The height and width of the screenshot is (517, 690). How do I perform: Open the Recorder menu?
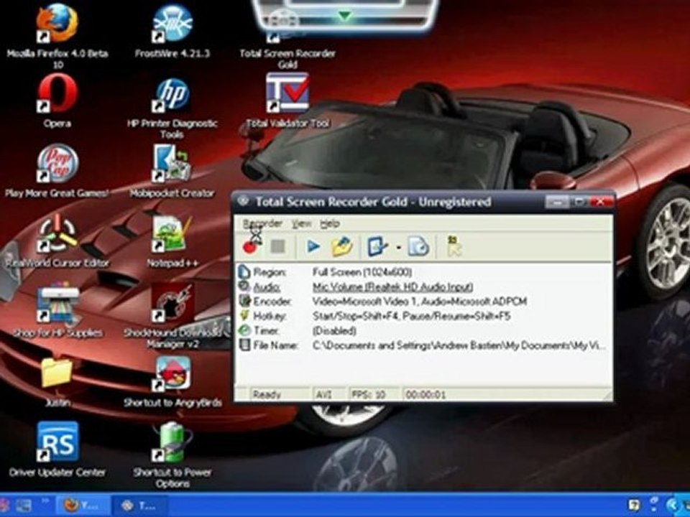[262, 224]
